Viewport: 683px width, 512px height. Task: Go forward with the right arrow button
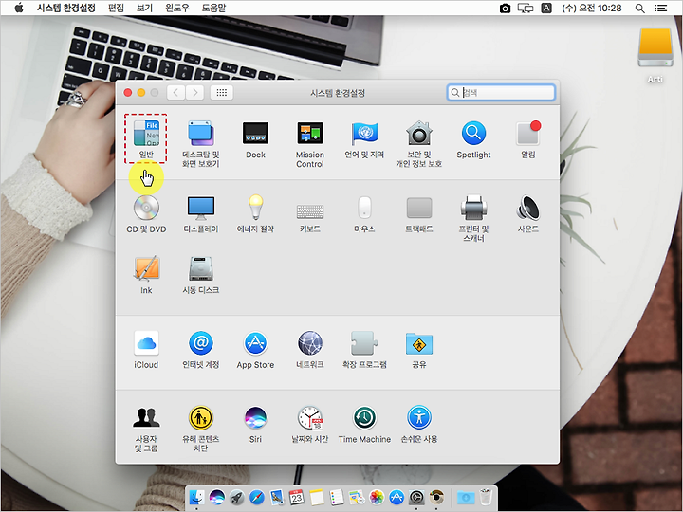coord(194,92)
